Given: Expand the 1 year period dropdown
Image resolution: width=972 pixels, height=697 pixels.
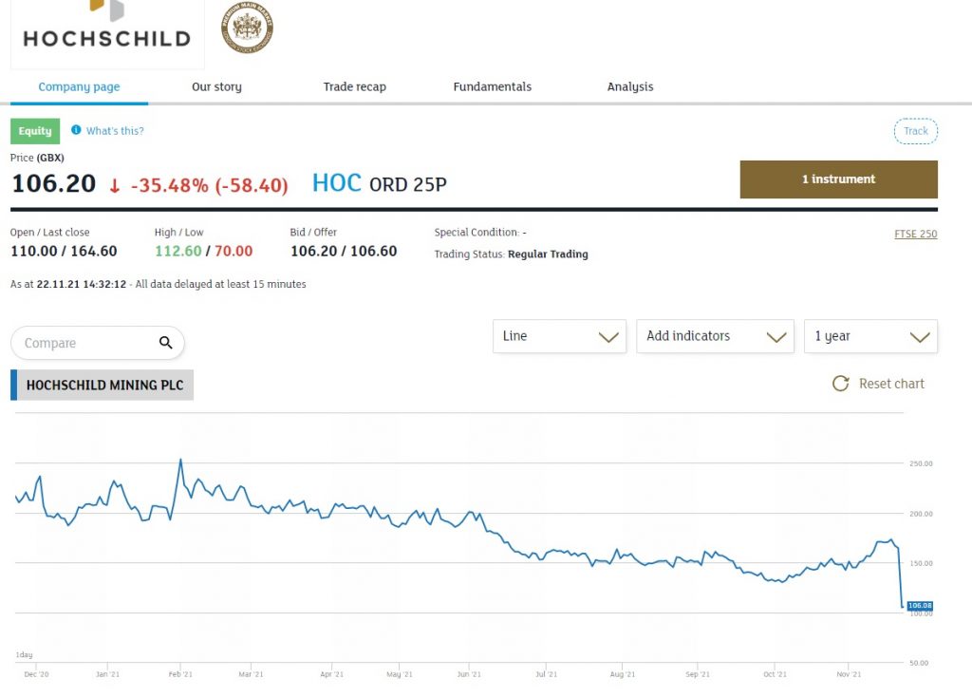Looking at the screenshot, I should [x=871, y=336].
